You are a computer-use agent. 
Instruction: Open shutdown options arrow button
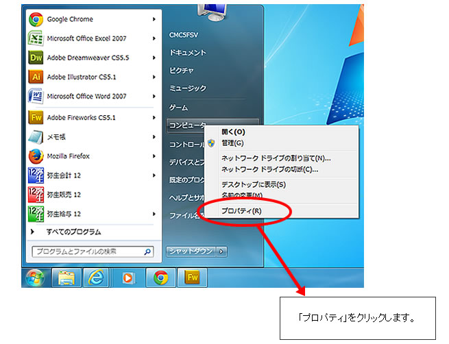221,251
